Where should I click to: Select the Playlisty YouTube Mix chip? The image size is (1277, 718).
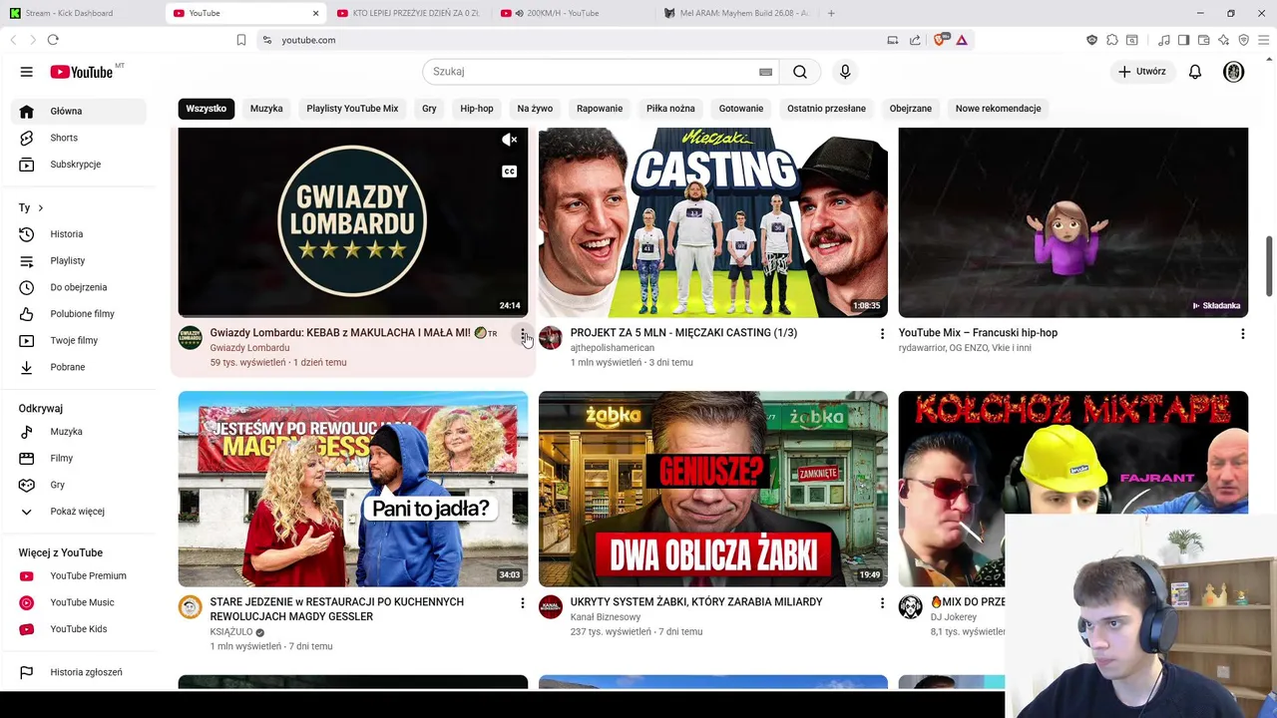352,108
